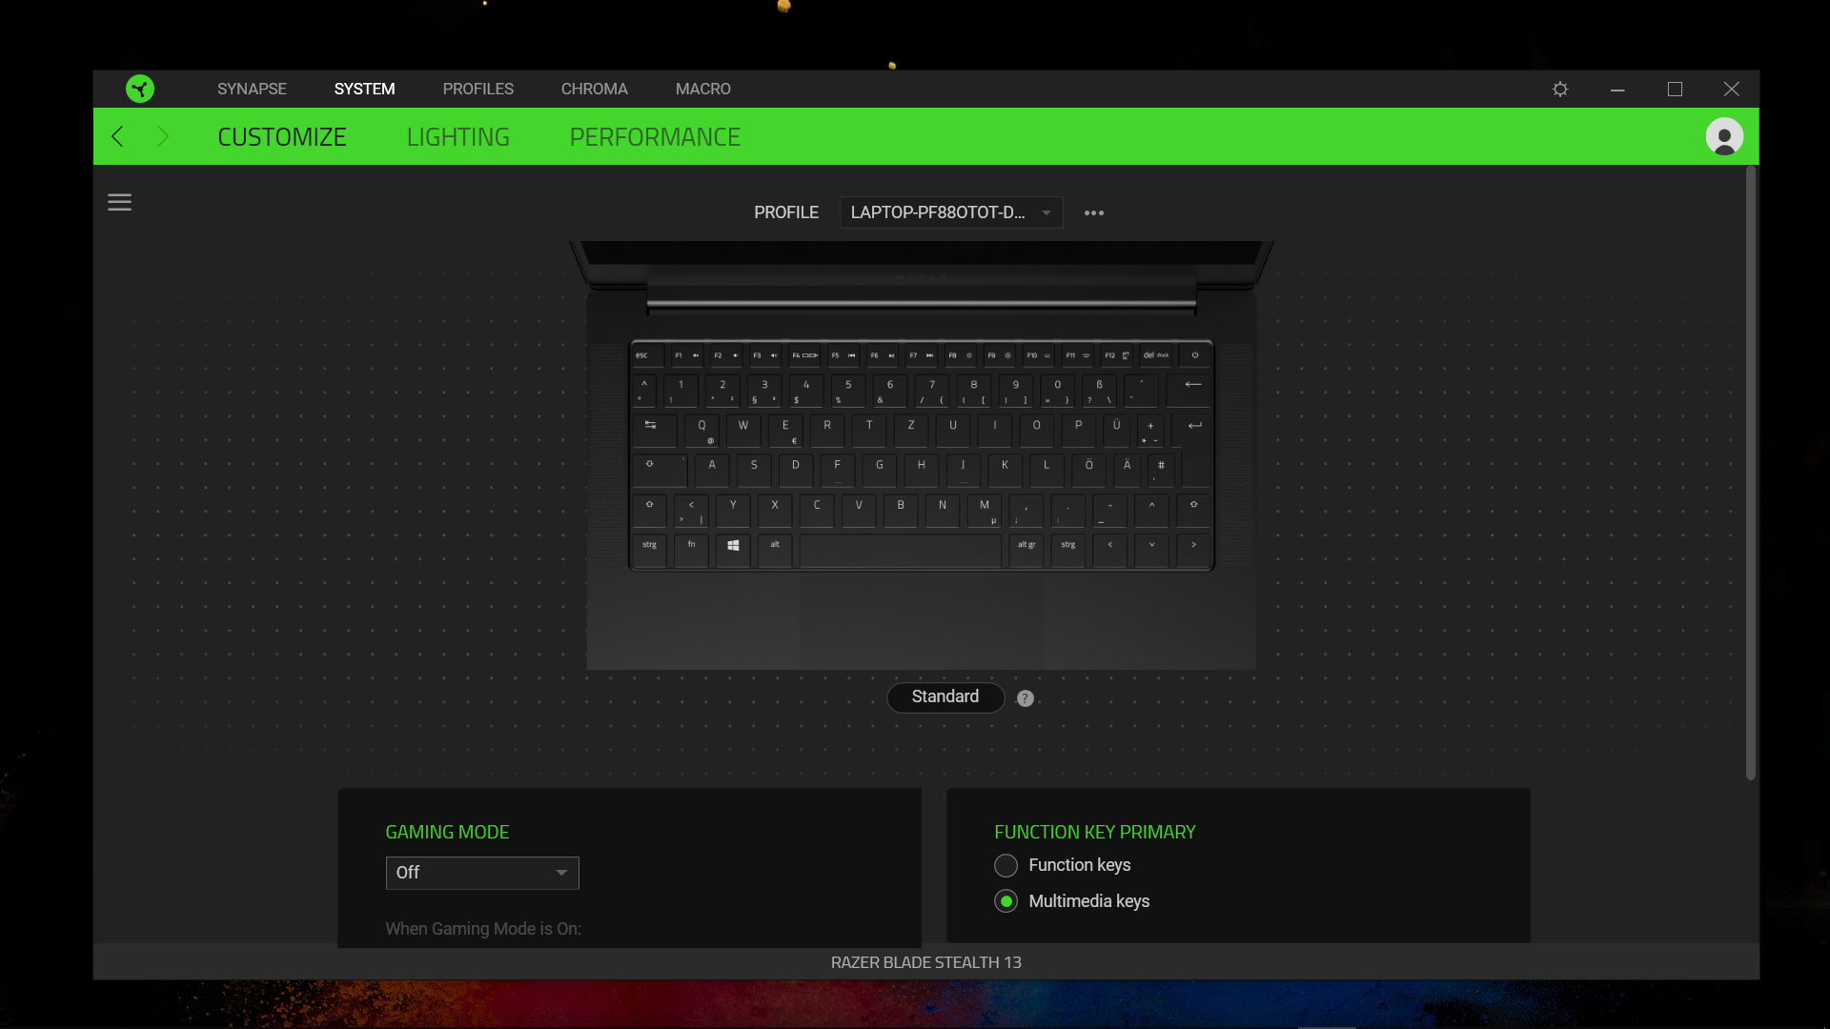This screenshot has height=1029, width=1830.
Task: Switch to the PERFORMANCE subtab
Action: (655, 137)
